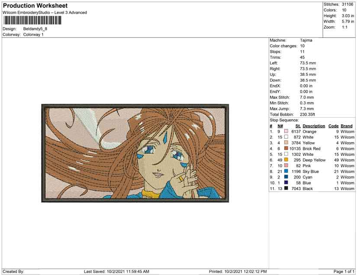Select the "Code" column header
Viewport: 357px width, 275px height.
334,126
